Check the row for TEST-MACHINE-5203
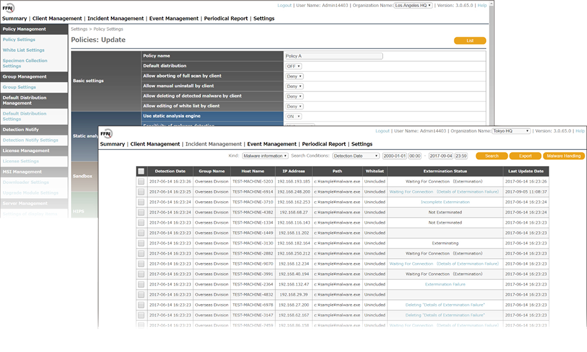The height and width of the screenshot is (352, 587). (x=141, y=181)
